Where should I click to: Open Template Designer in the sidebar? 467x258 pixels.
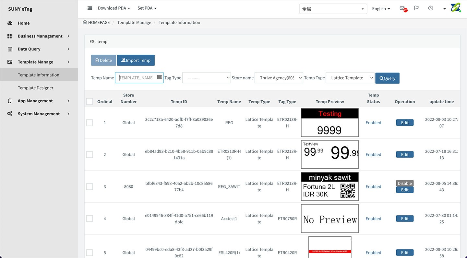tap(36, 88)
